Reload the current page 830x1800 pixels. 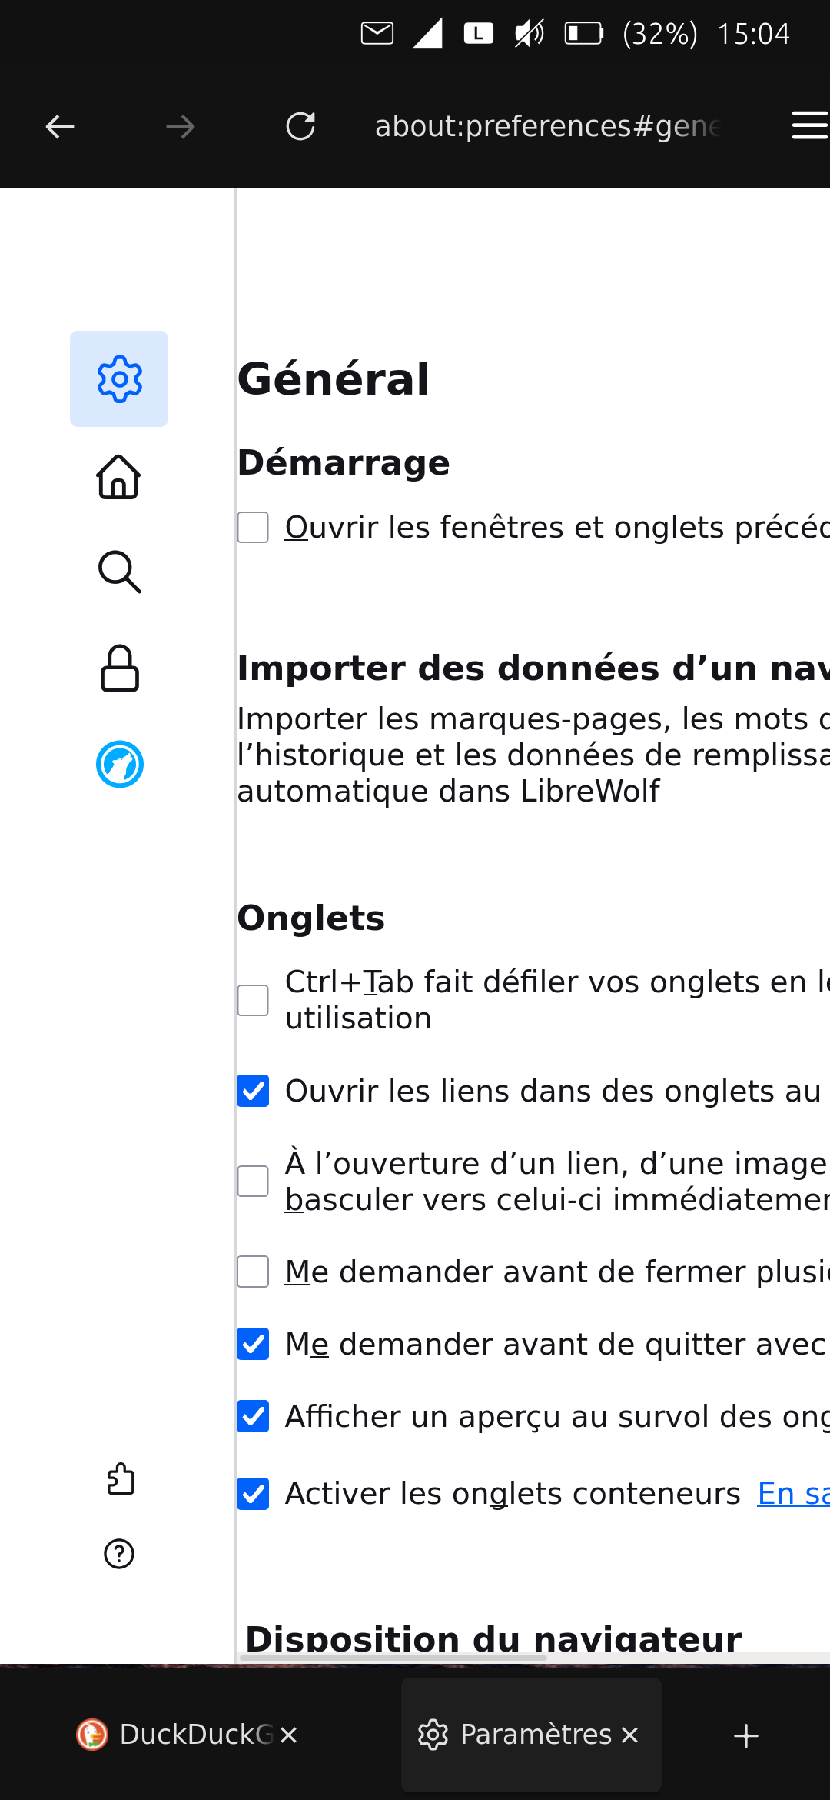[x=300, y=126]
